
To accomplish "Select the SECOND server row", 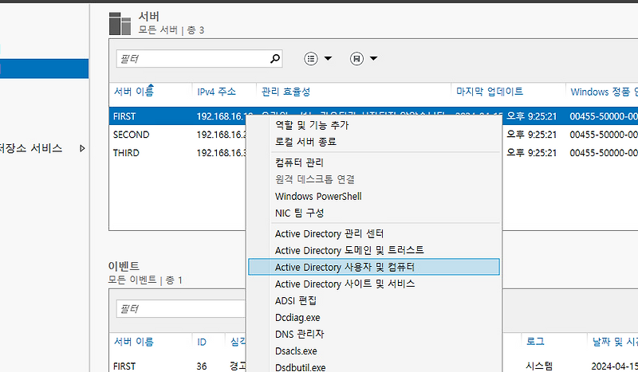I will tap(177, 135).
